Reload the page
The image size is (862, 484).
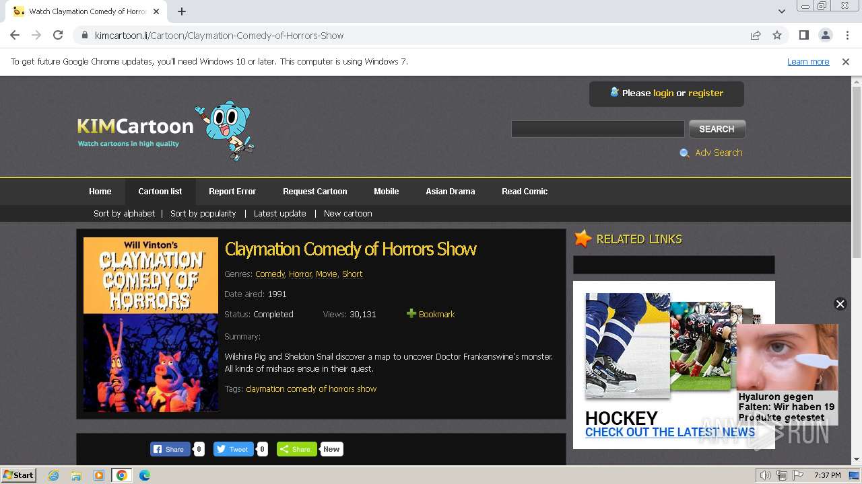coord(58,35)
